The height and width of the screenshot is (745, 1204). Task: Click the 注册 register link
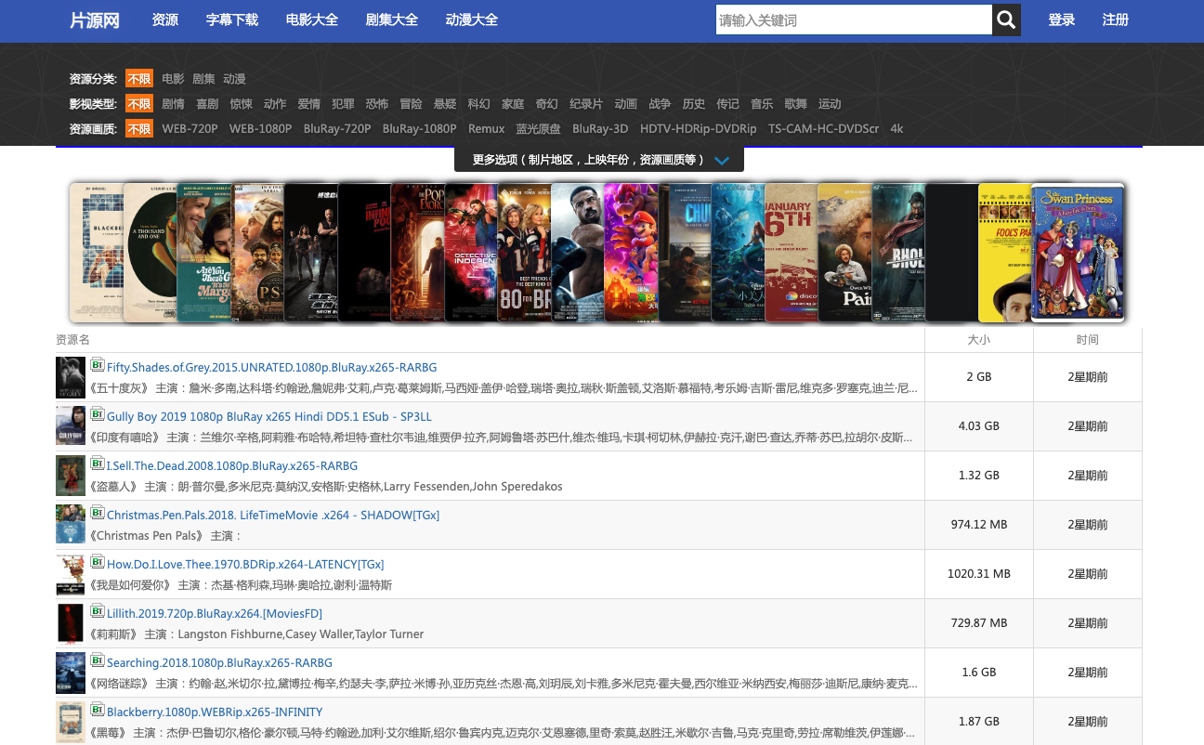1116,20
